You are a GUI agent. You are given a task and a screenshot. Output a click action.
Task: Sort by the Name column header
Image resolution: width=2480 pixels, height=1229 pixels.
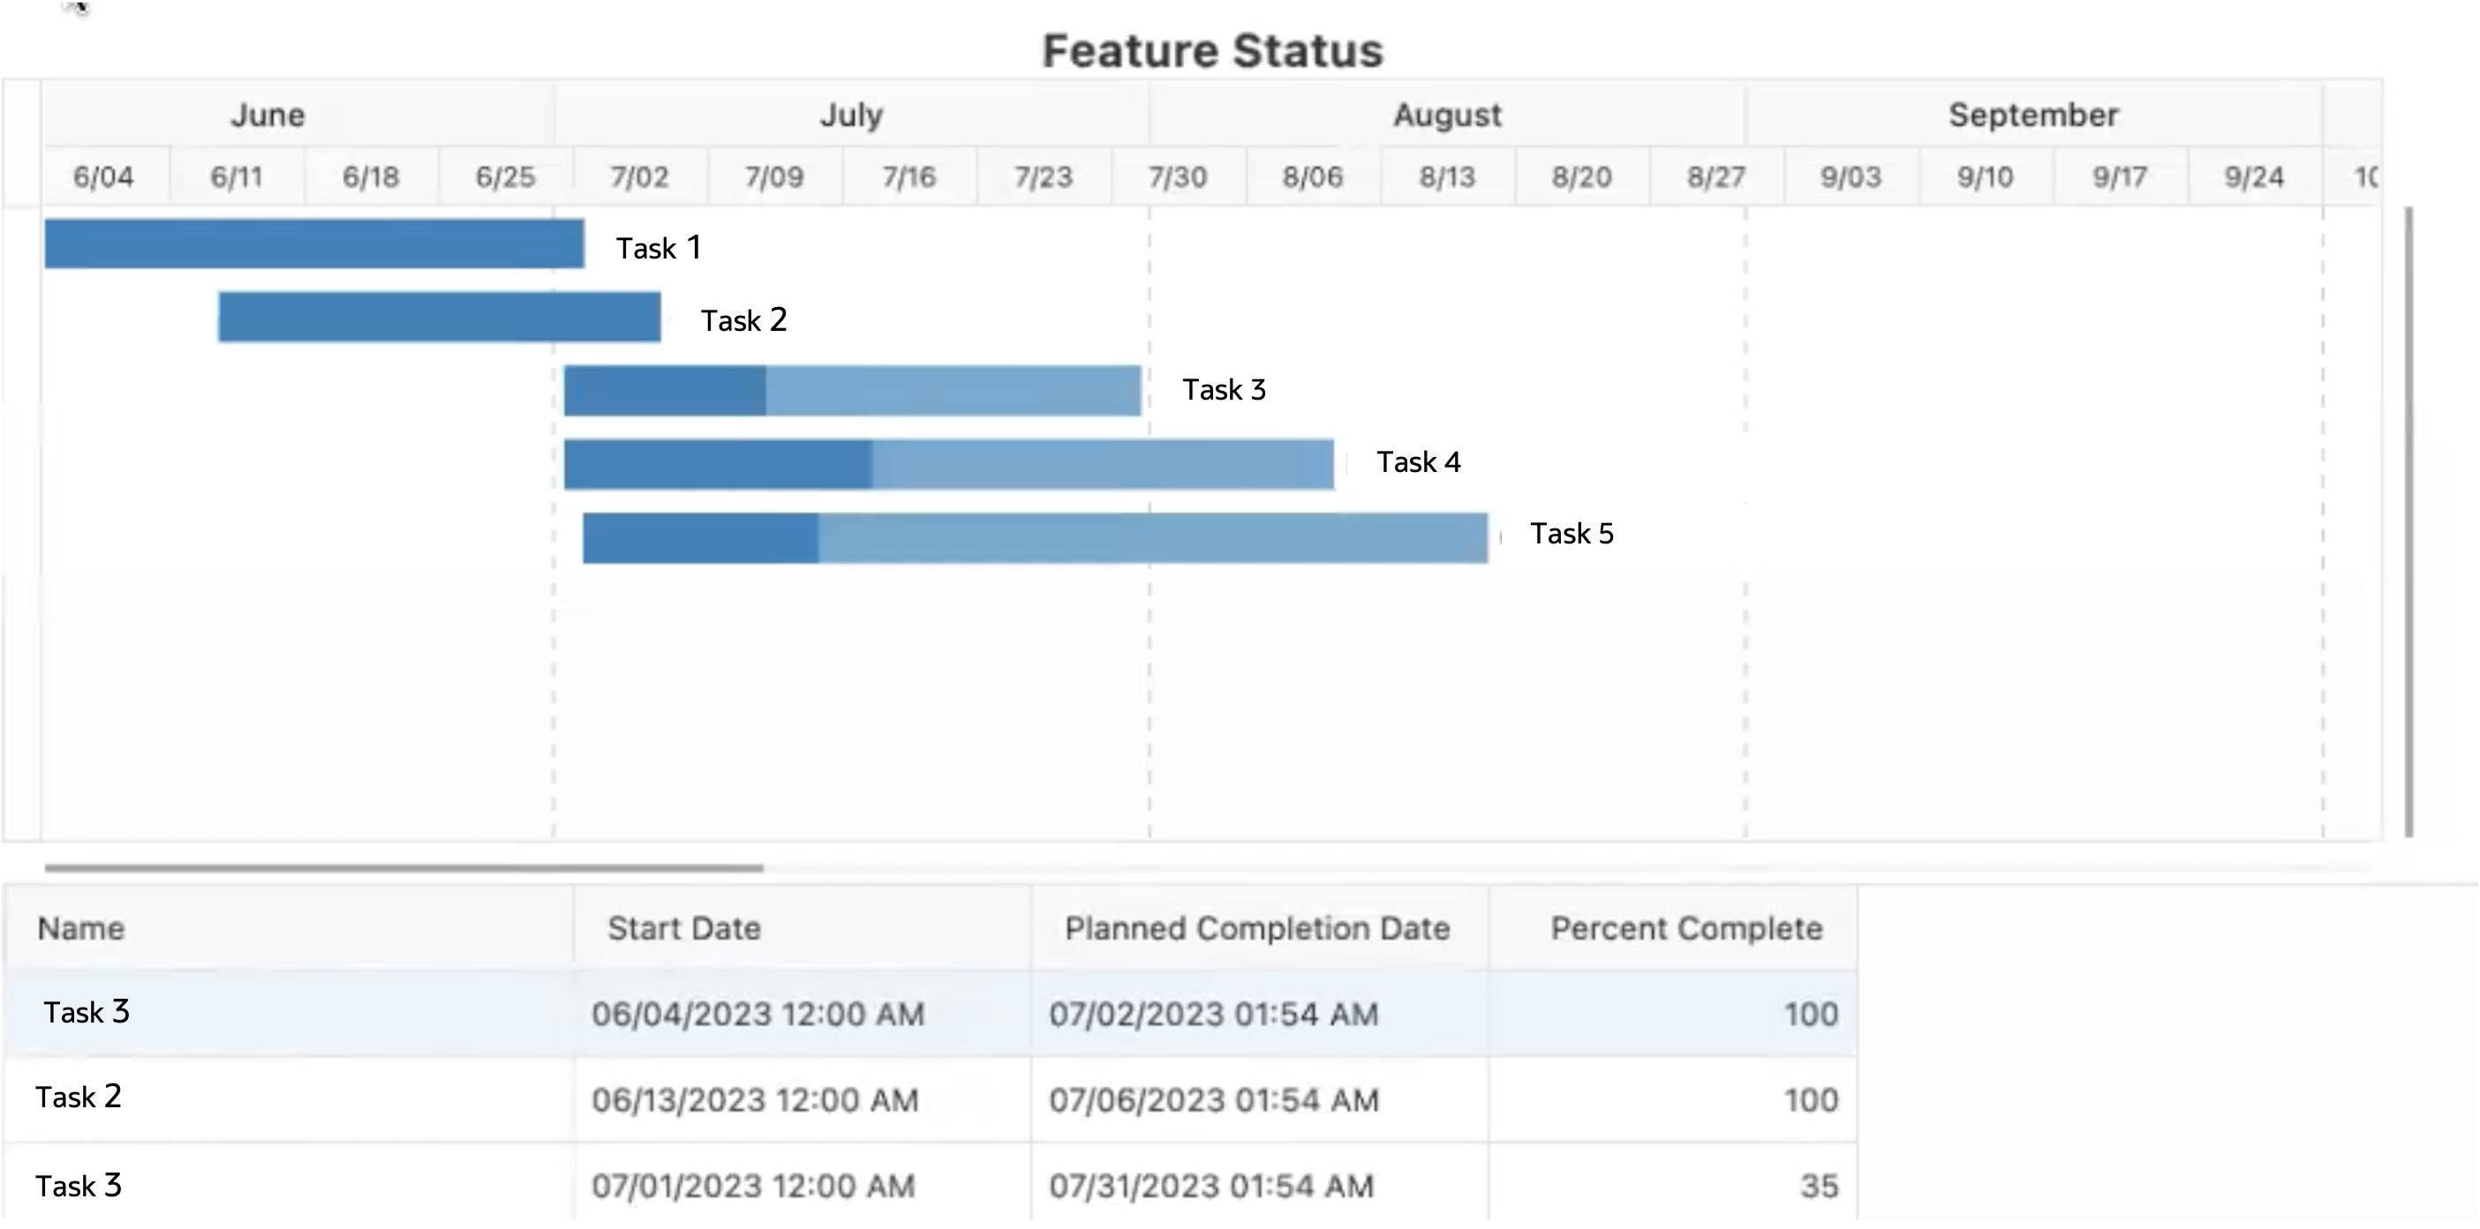(x=81, y=929)
